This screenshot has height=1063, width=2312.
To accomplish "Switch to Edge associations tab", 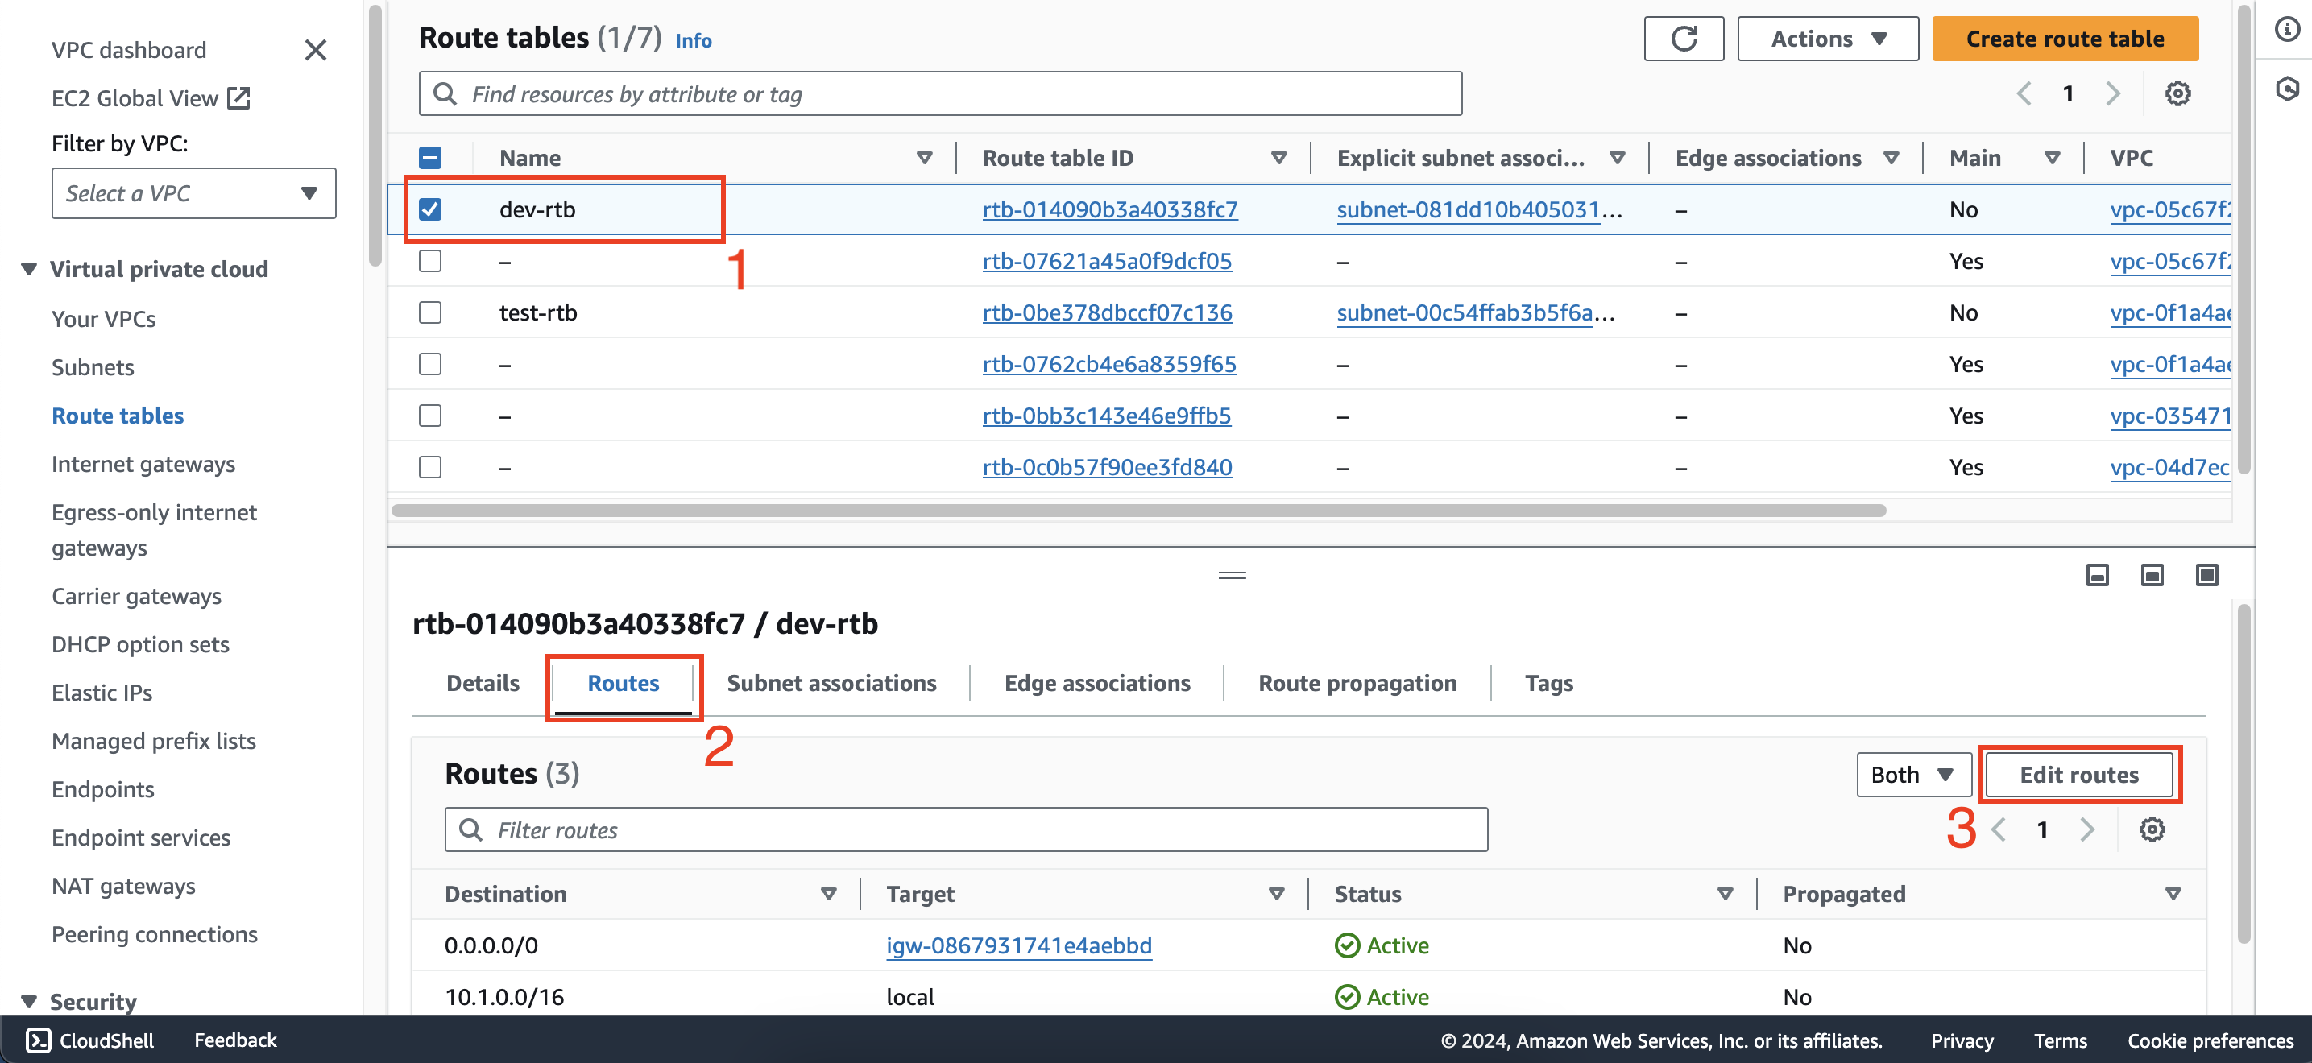I will coord(1096,684).
